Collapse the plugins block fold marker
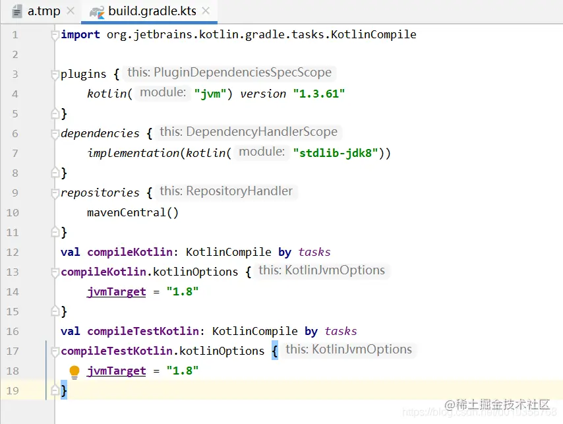The height and width of the screenshot is (424, 563). pos(55,75)
